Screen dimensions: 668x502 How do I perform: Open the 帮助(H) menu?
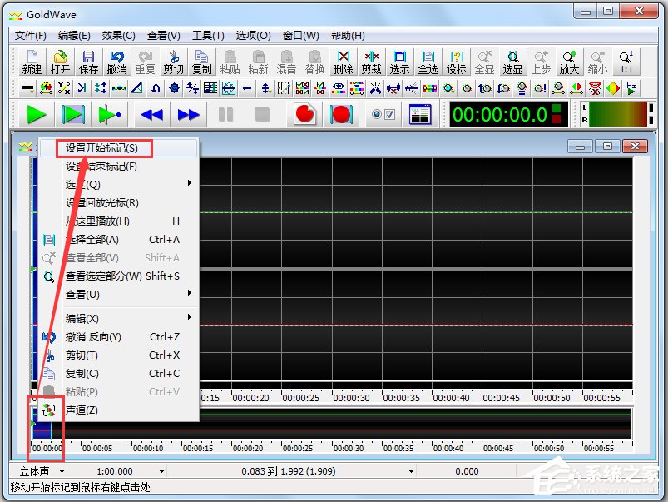pyautogui.click(x=348, y=36)
